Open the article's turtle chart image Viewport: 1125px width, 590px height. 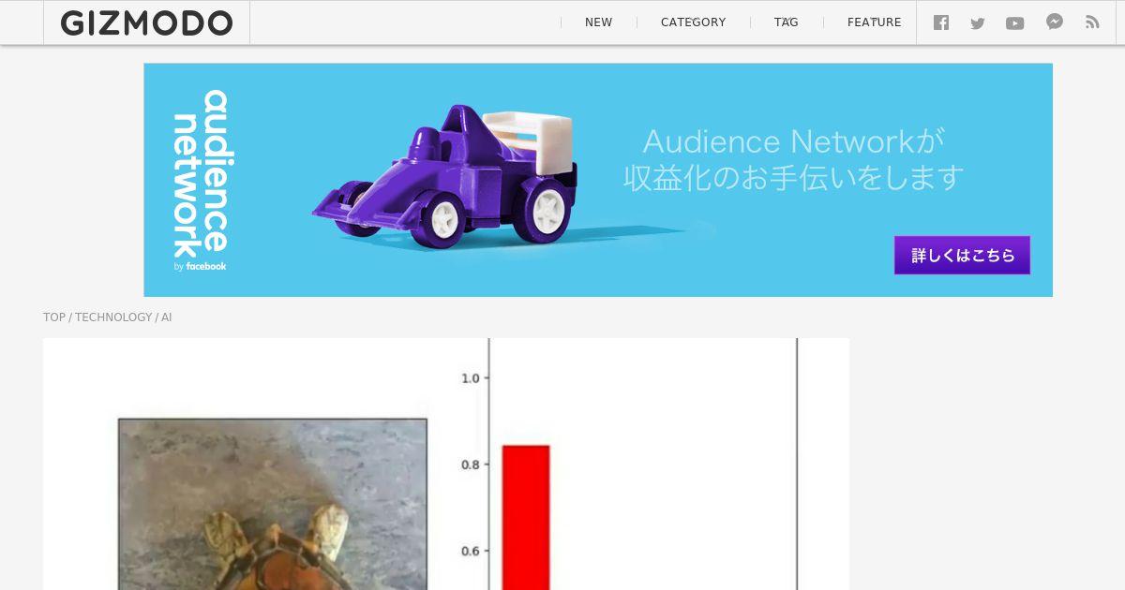pyautogui.click(x=446, y=465)
